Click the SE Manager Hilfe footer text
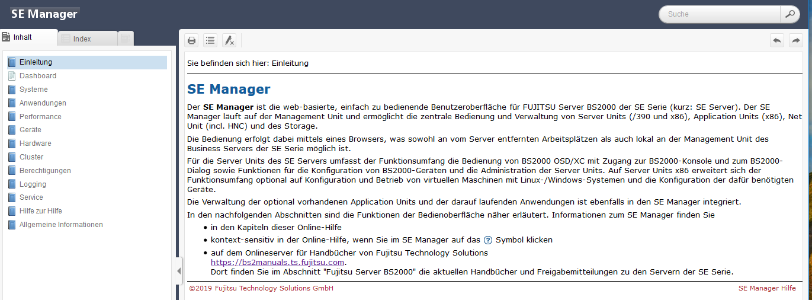This screenshot has height=300, width=812. pos(767,288)
